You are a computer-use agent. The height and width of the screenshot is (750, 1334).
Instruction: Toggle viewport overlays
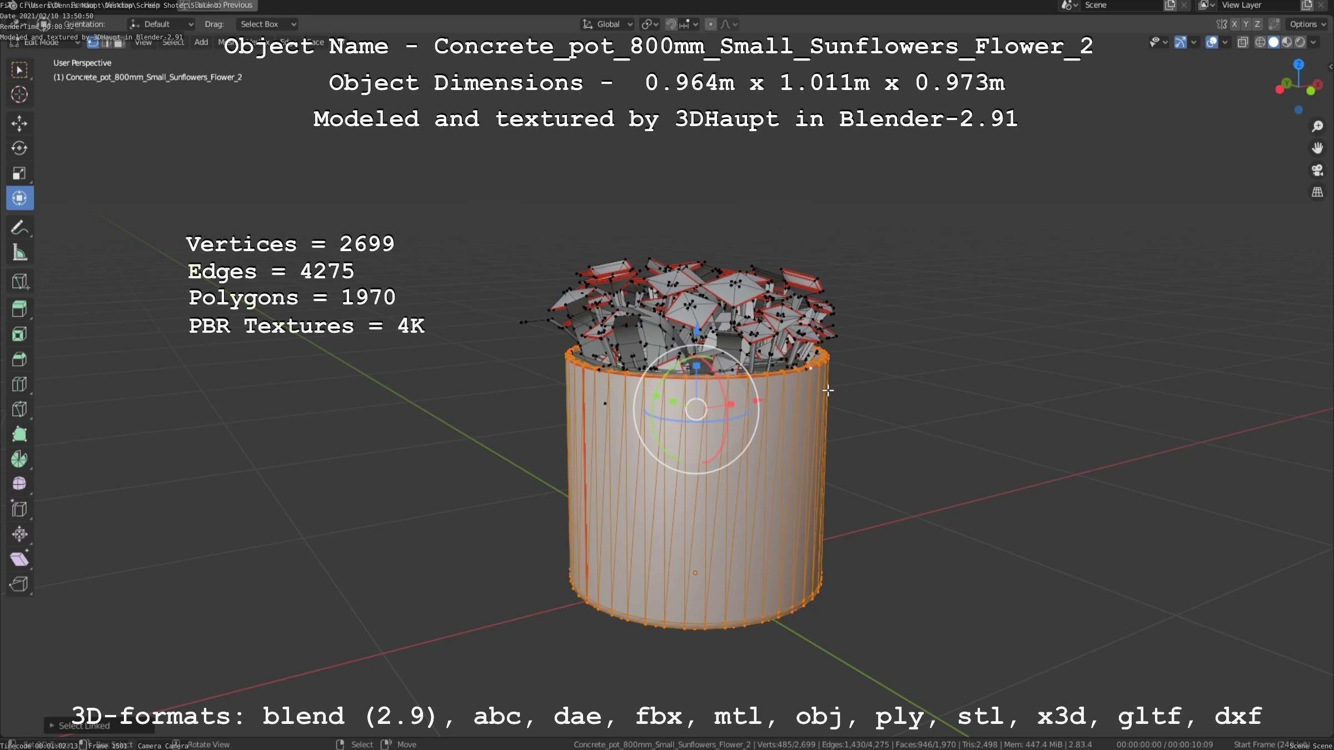(1212, 42)
